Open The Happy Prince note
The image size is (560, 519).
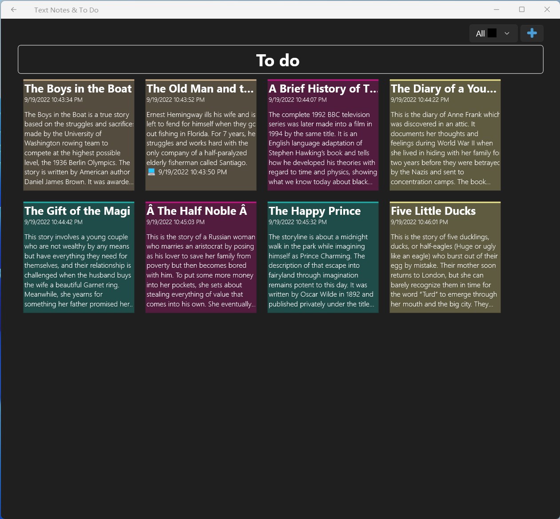323,257
